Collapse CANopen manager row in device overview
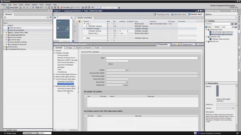241x135 pixels. [x=84, y=28]
